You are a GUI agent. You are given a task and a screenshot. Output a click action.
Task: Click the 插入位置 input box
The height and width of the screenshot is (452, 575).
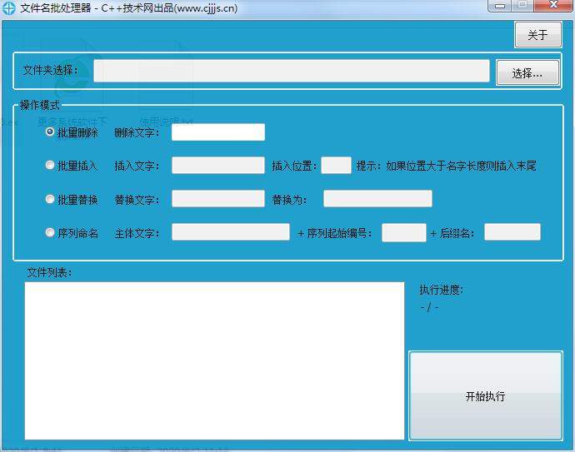pos(336,166)
